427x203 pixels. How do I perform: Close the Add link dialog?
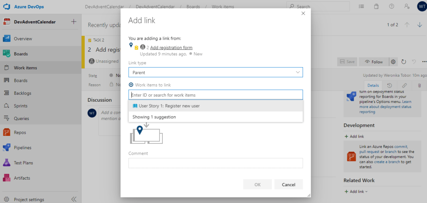pyautogui.click(x=303, y=13)
